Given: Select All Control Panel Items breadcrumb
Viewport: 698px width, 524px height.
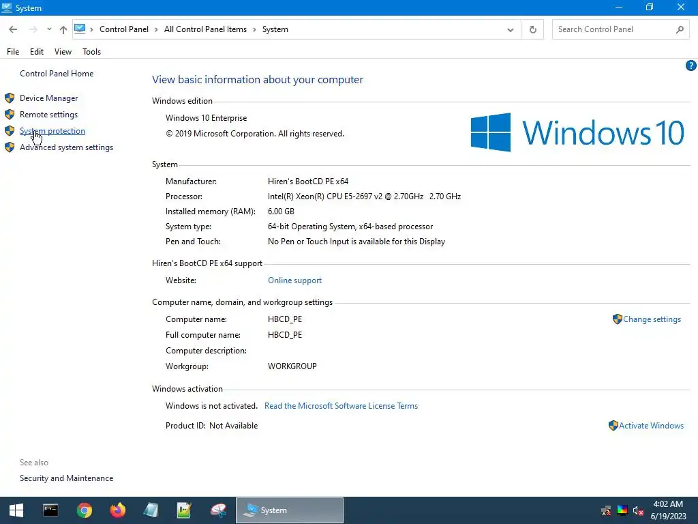Looking at the screenshot, I should point(205,29).
